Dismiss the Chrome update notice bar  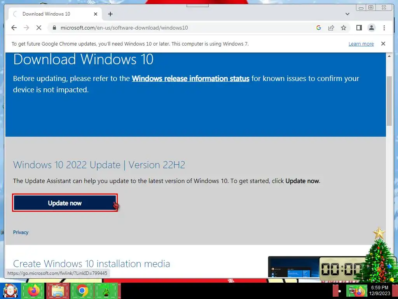tap(383, 44)
